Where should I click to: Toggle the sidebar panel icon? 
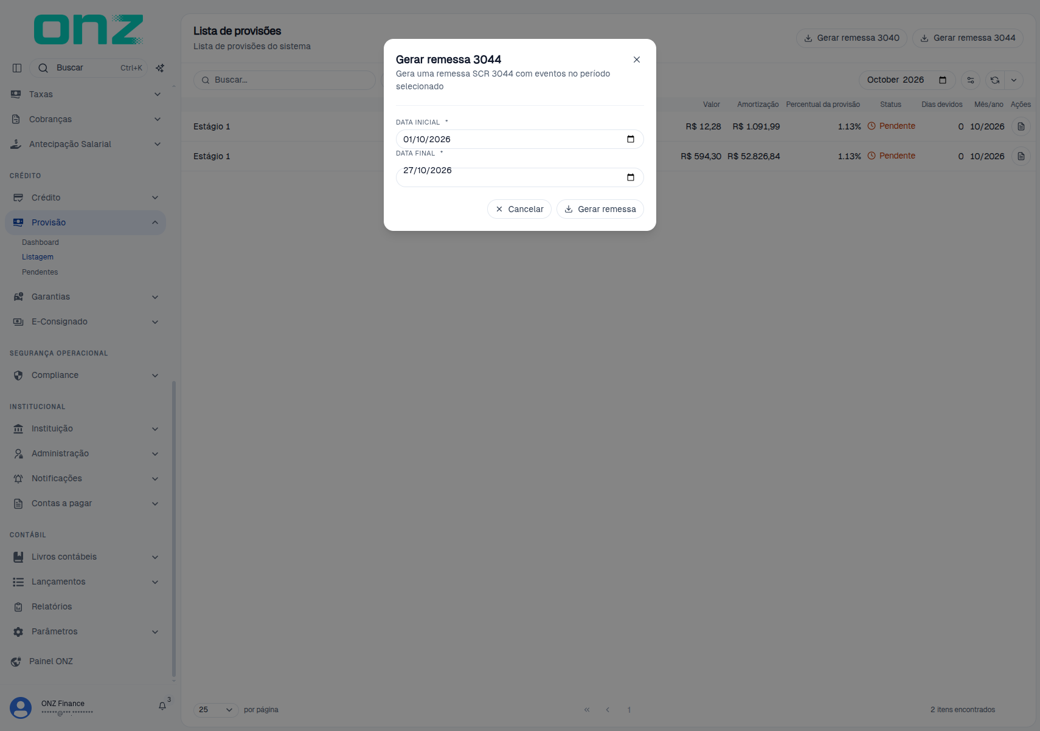[x=17, y=68]
